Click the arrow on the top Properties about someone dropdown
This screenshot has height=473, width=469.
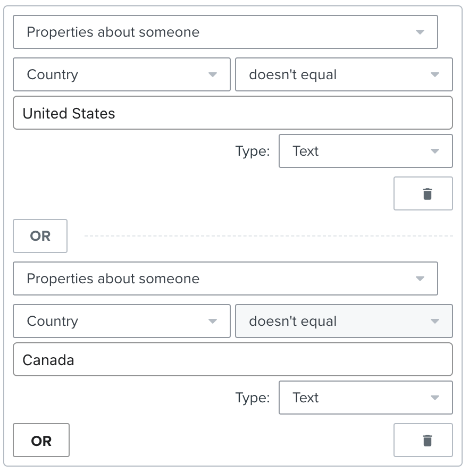coord(420,32)
